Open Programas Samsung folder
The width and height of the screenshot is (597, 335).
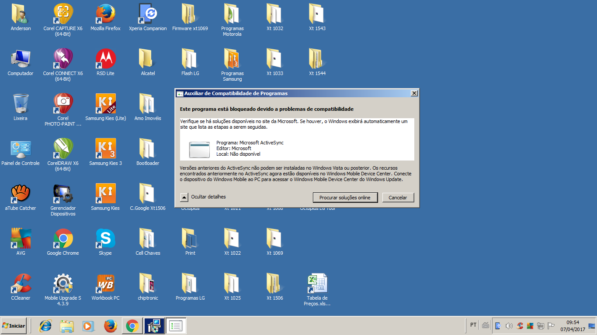233,65
